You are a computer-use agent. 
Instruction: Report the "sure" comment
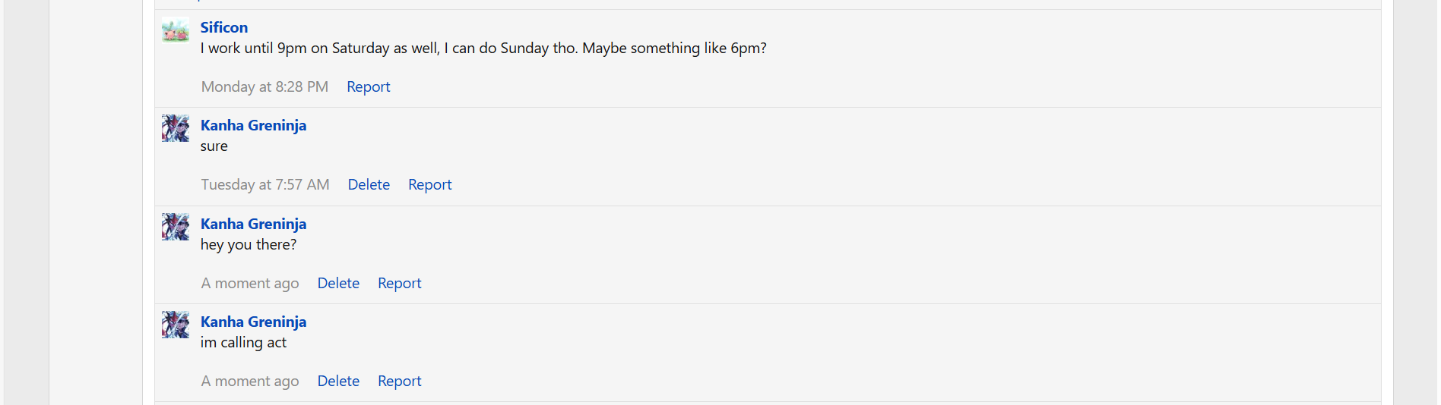pyautogui.click(x=429, y=184)
